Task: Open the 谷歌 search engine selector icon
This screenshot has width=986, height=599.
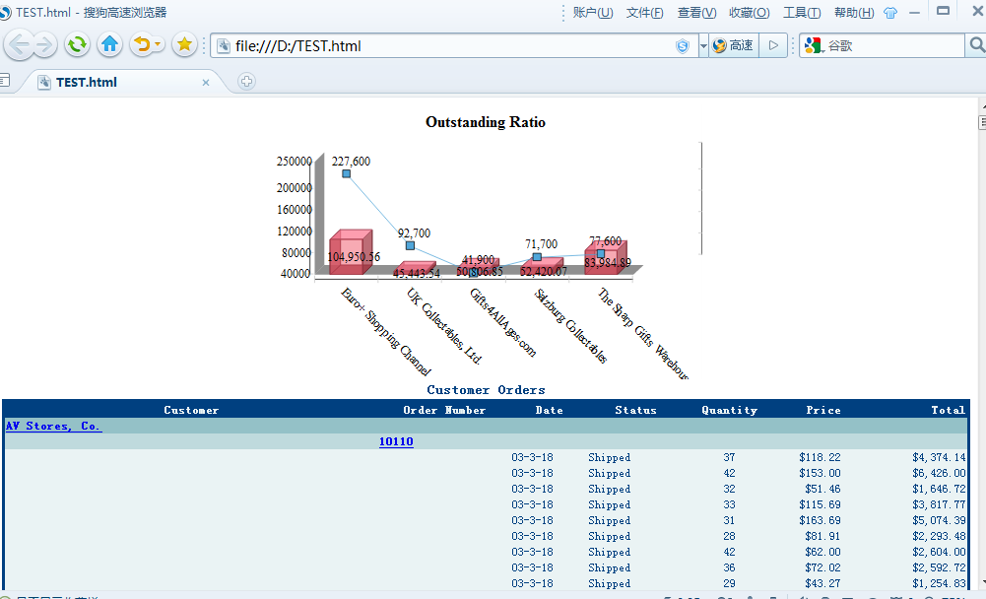Action: [x=814, y=45]
